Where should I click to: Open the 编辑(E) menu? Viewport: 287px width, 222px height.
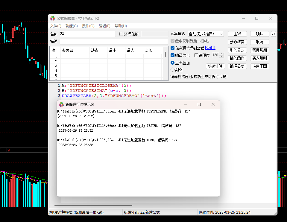[x=104, y=26]
